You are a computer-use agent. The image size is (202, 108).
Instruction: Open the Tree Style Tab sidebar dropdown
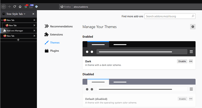pos(16,14)
